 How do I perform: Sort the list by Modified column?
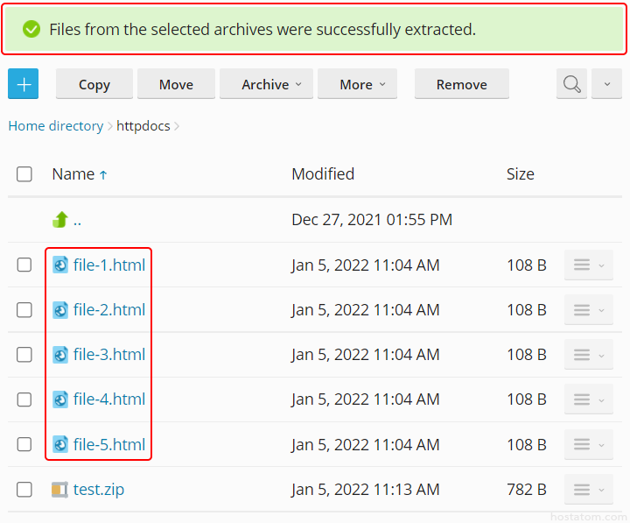click(x=323, y=174)
